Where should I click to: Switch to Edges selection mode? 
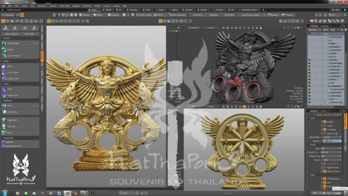point(98,15)
